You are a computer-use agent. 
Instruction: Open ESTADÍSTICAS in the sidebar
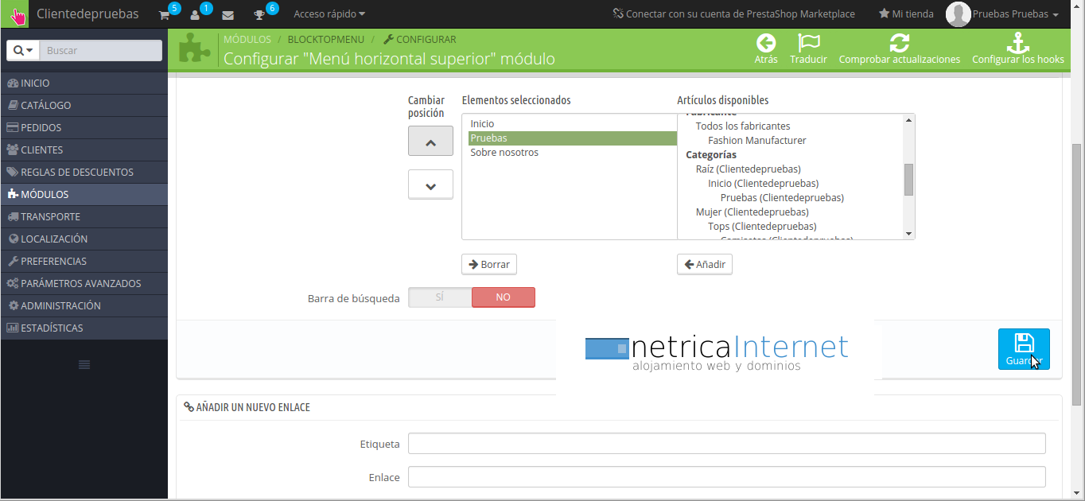point(84,328)
